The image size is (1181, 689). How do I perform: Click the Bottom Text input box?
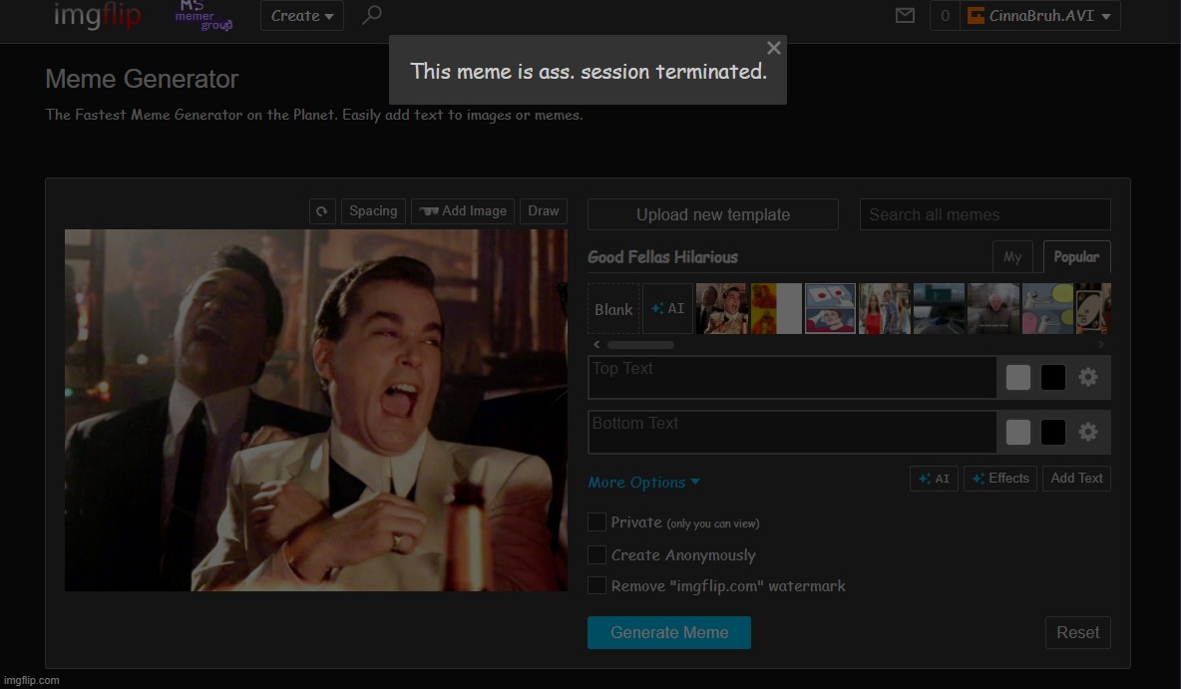(x=792, y=432)
